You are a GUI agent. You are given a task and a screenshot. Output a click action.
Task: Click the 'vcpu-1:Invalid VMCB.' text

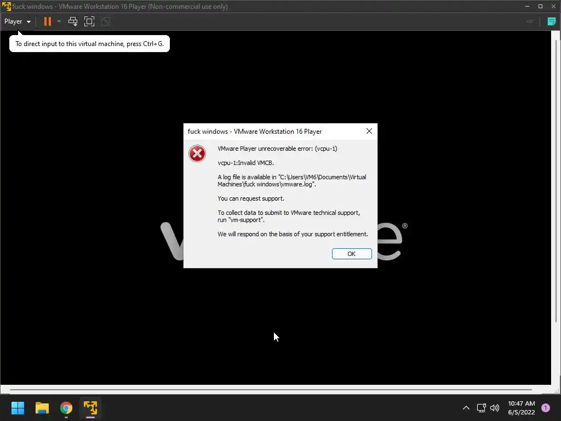245,162
